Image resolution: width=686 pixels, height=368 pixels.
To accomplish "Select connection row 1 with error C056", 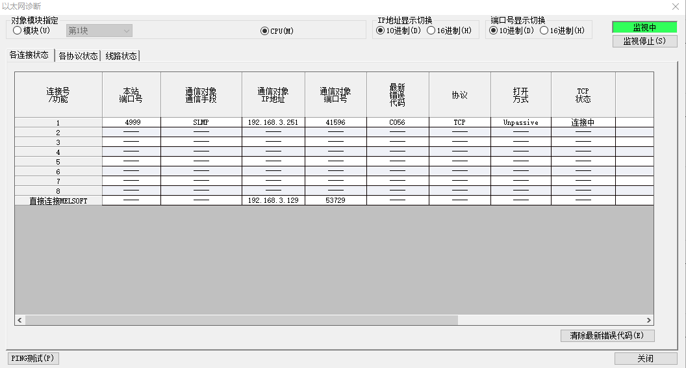I will (x=397, y=122).
